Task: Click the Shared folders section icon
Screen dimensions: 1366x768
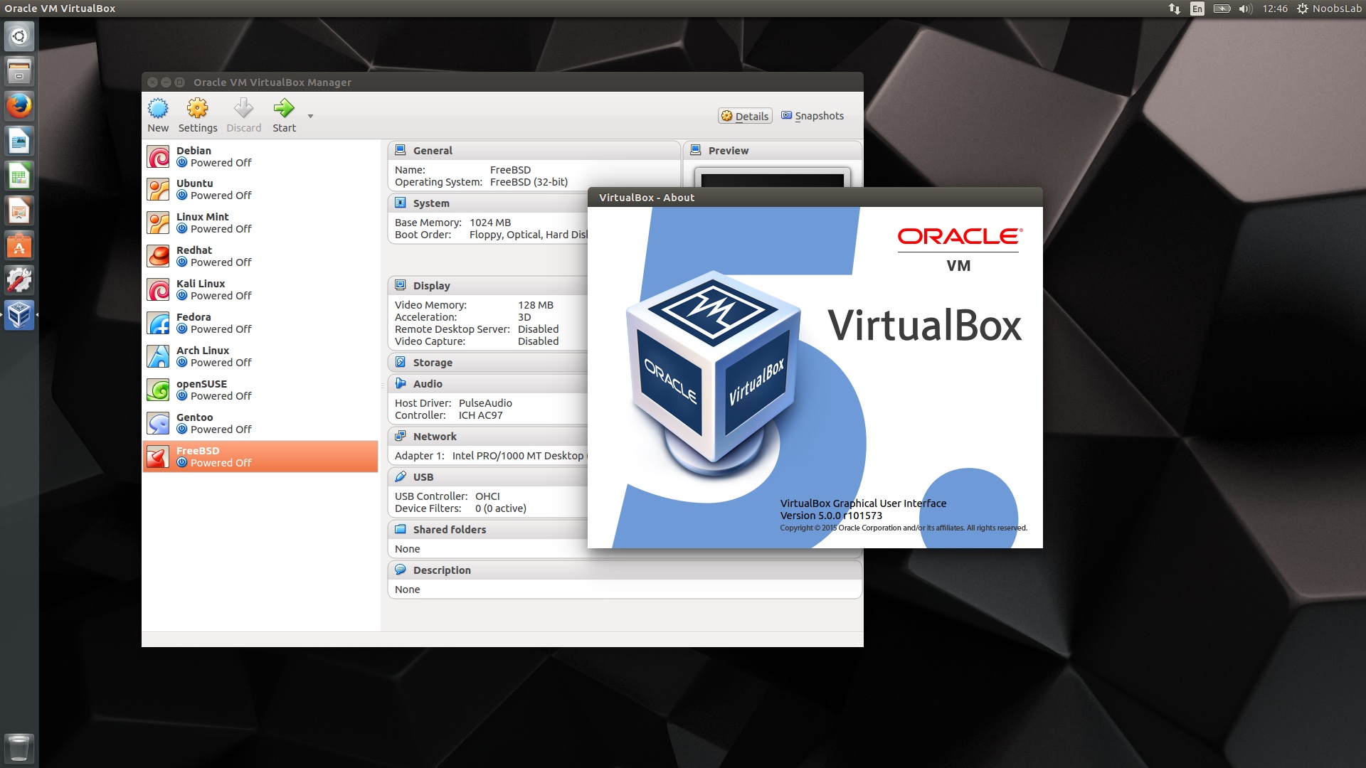Action: pos(401,529)
